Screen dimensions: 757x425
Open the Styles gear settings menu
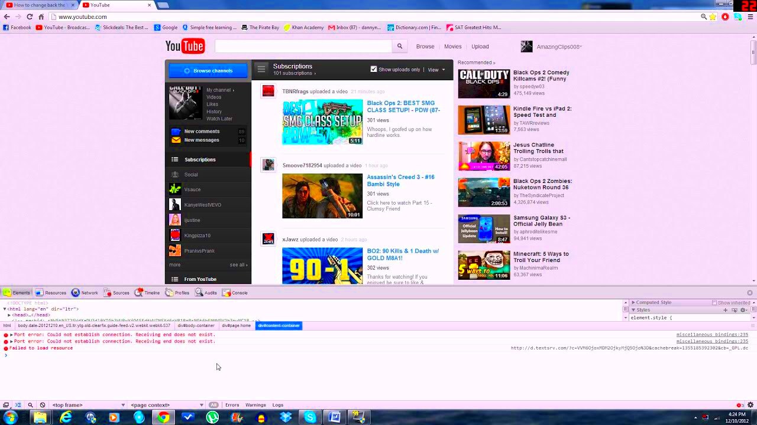tap(745, 310)
